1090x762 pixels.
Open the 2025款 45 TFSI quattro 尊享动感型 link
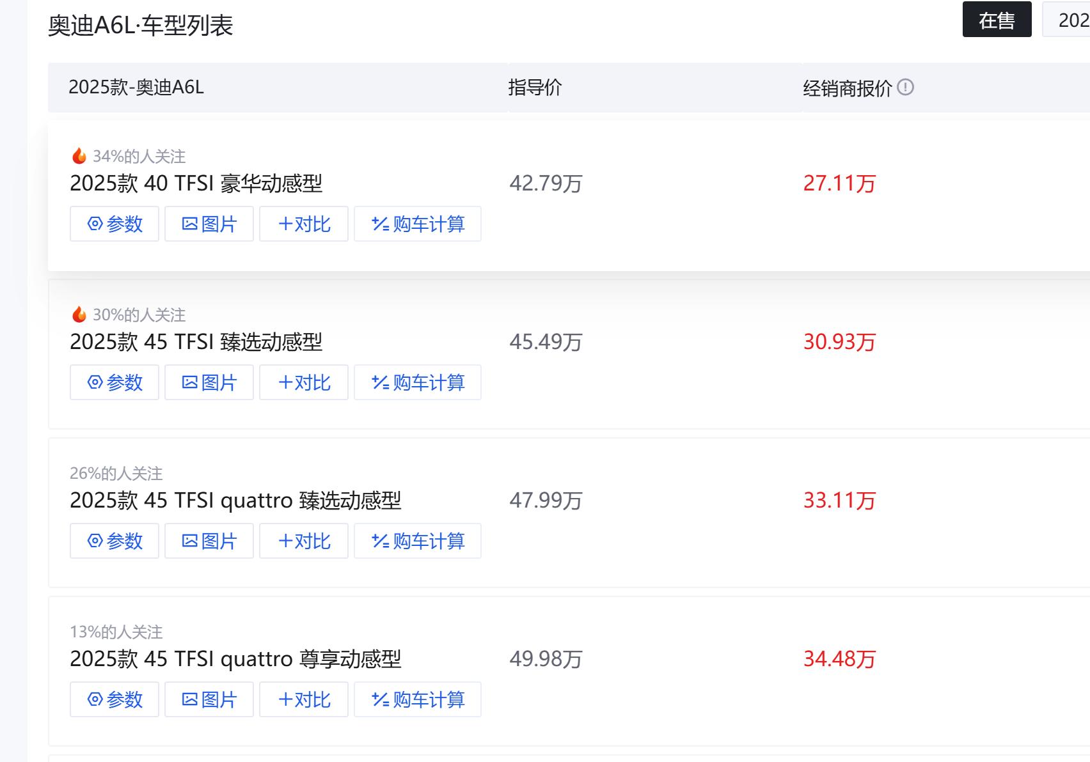pos(235,659)
